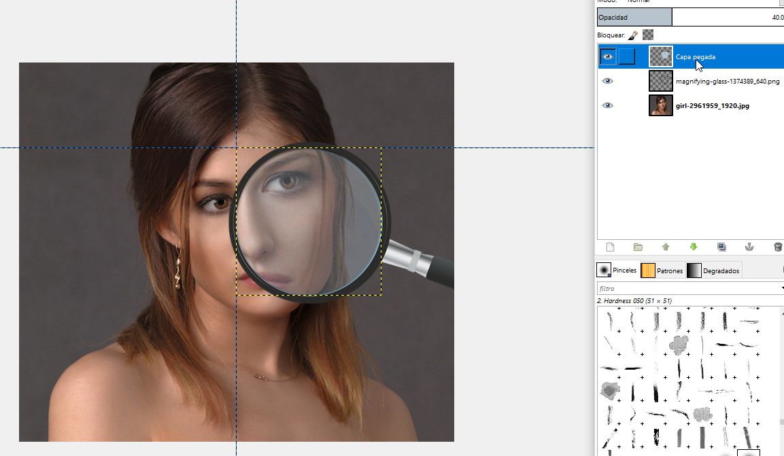Viewport: 784px width, 456px height.
Task: Delete the selected layer with trash icon
Action: point(777,247)
